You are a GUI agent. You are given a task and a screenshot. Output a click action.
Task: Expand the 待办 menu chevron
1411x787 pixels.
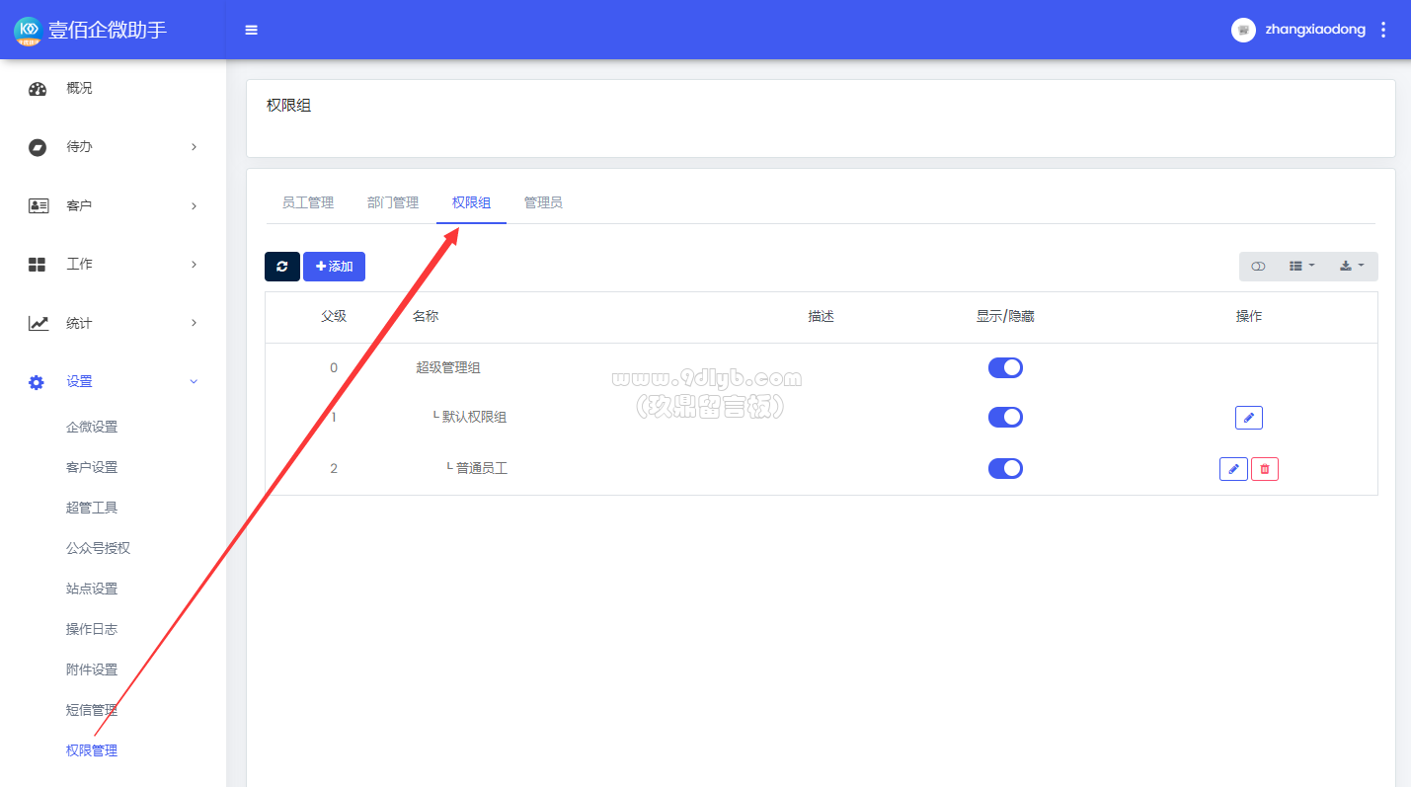(x=194, y=147)
